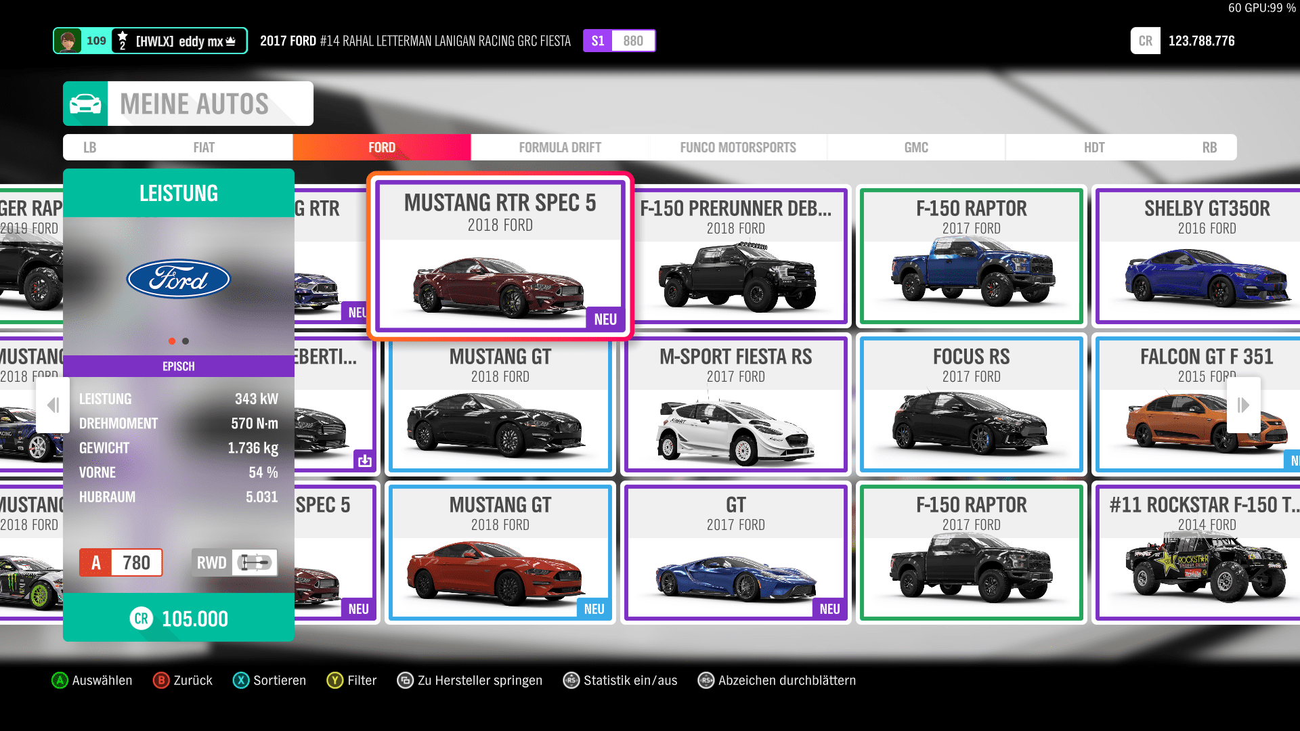The image size is (1300, 731).
Task: Select the first page dot in Leistung panel
Action: (172, 341)
